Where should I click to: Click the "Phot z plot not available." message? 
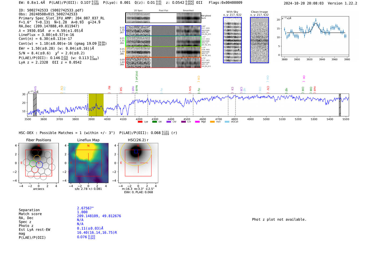click(279, 219)
